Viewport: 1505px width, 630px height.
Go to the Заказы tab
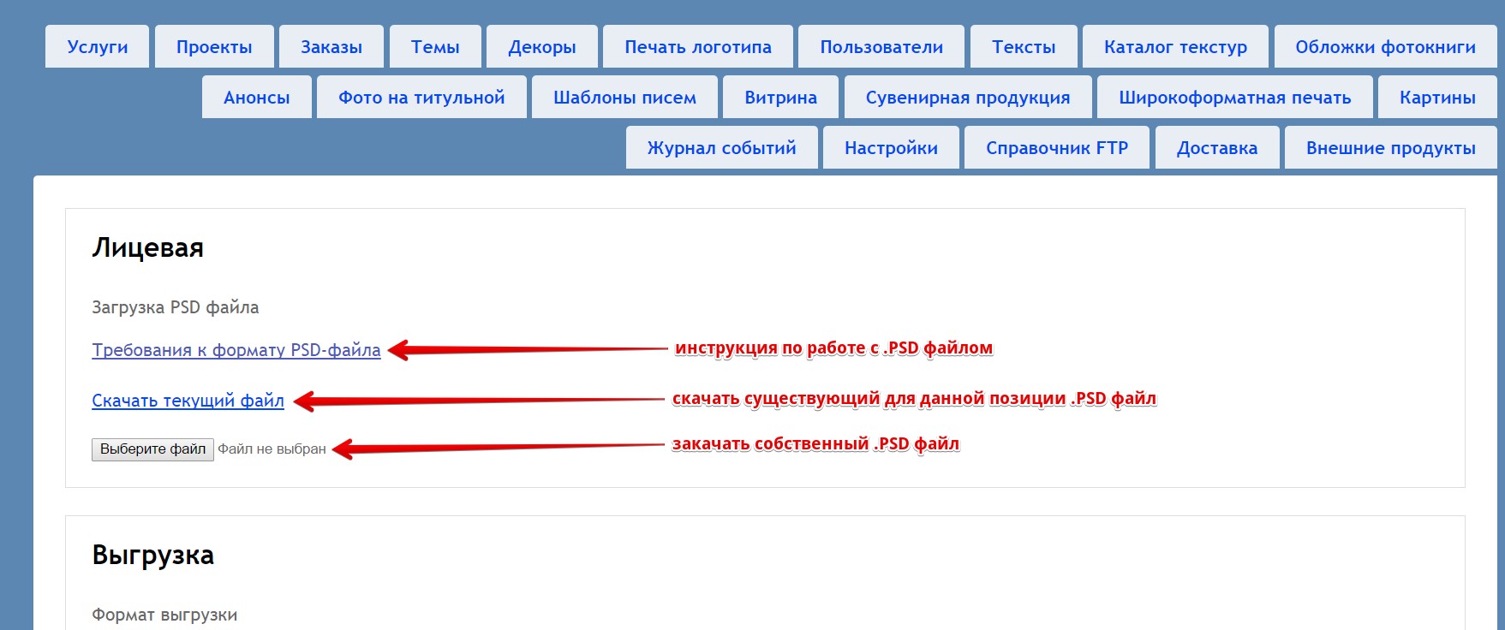[331, 47]
